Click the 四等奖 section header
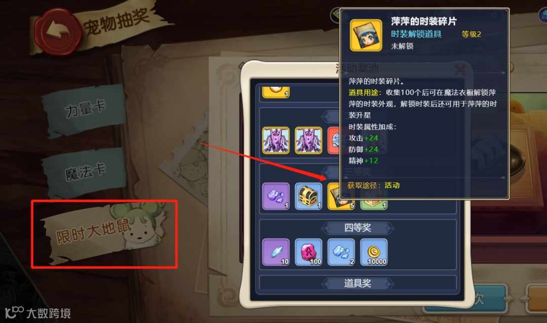 (x=358, y=227)
